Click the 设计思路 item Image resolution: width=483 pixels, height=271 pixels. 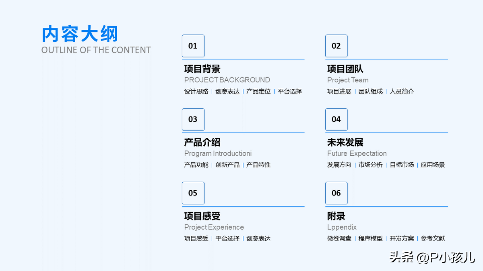coord(196,91)
